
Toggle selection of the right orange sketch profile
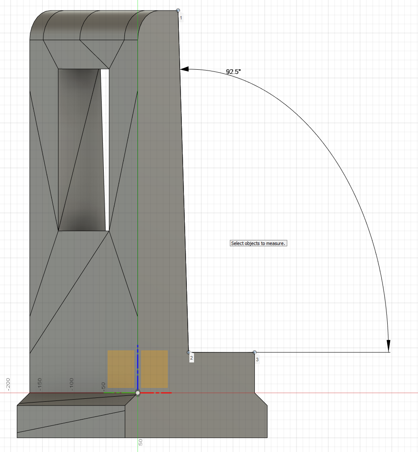(x=155, y=370)
